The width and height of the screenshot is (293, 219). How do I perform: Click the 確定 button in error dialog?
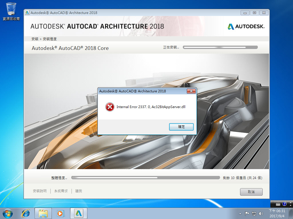[181, 127]
